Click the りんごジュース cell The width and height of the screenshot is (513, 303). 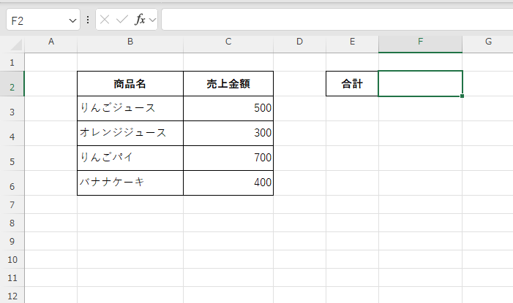[130, 108]
